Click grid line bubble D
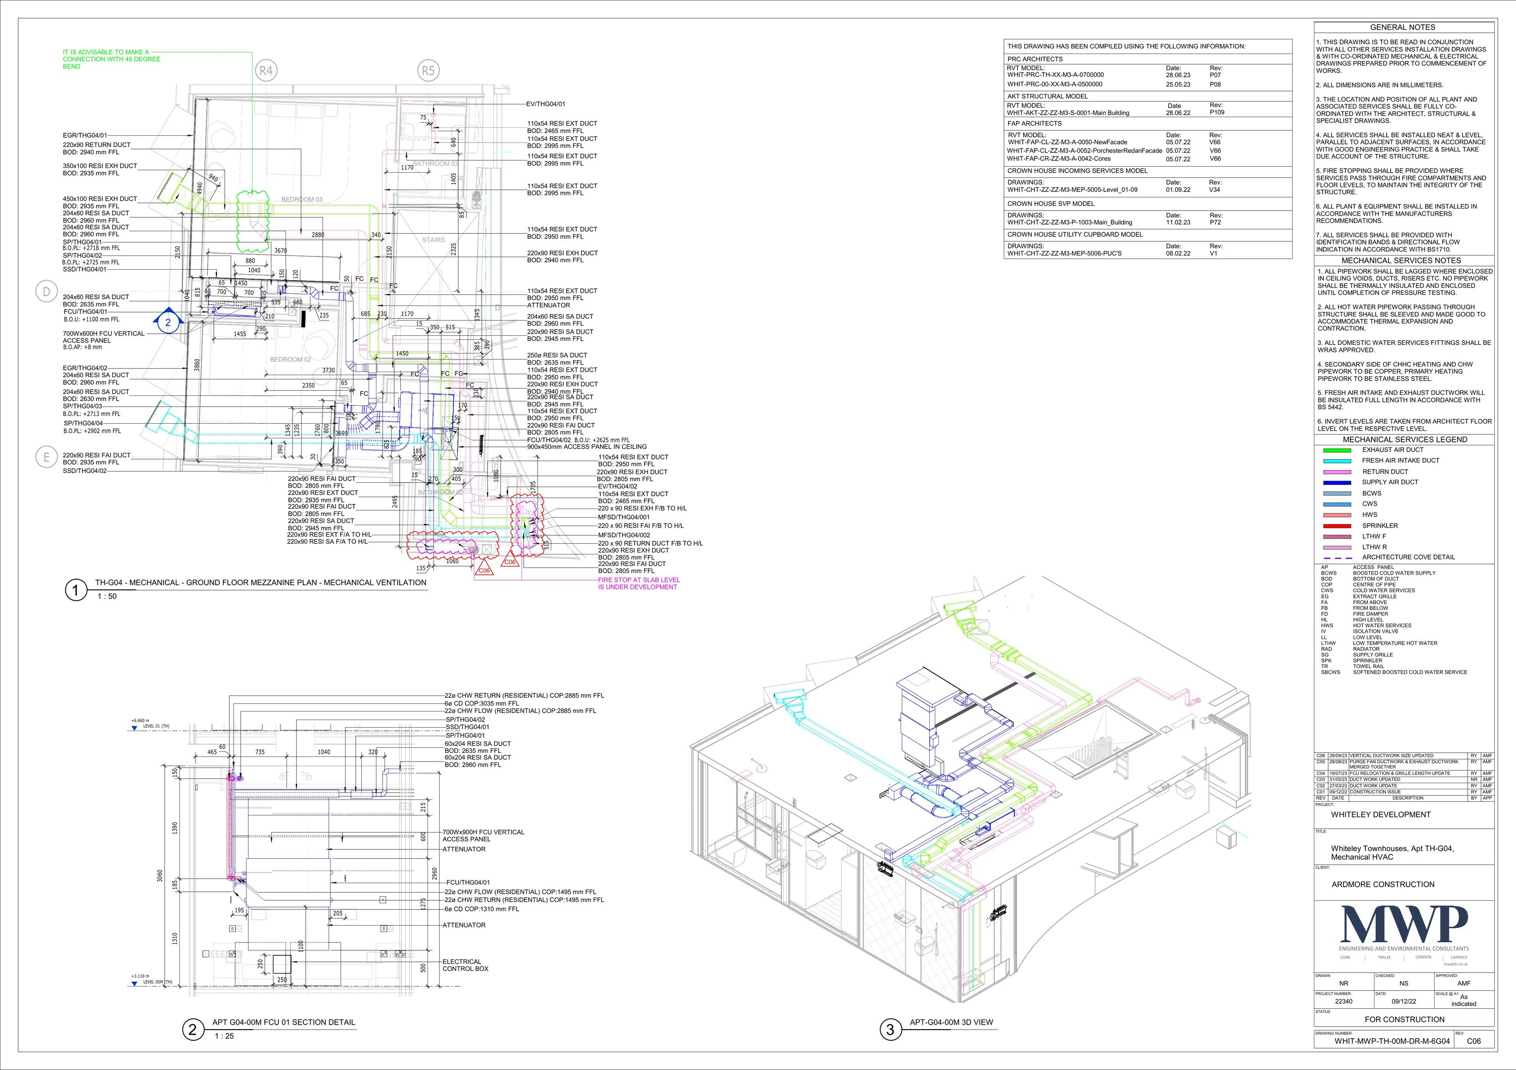1516x1070 pixels. (x=46, y=292)
